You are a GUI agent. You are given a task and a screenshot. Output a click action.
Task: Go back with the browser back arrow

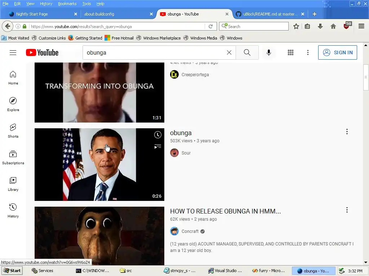[7, 26]
